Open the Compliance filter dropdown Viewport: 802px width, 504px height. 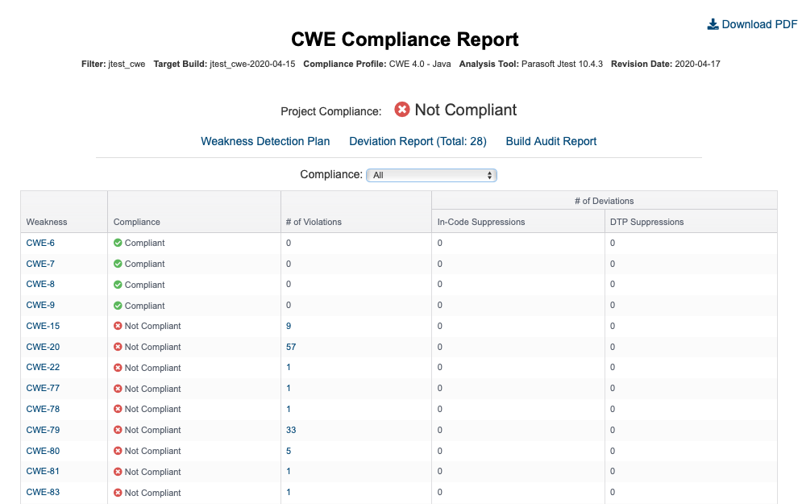431,175
